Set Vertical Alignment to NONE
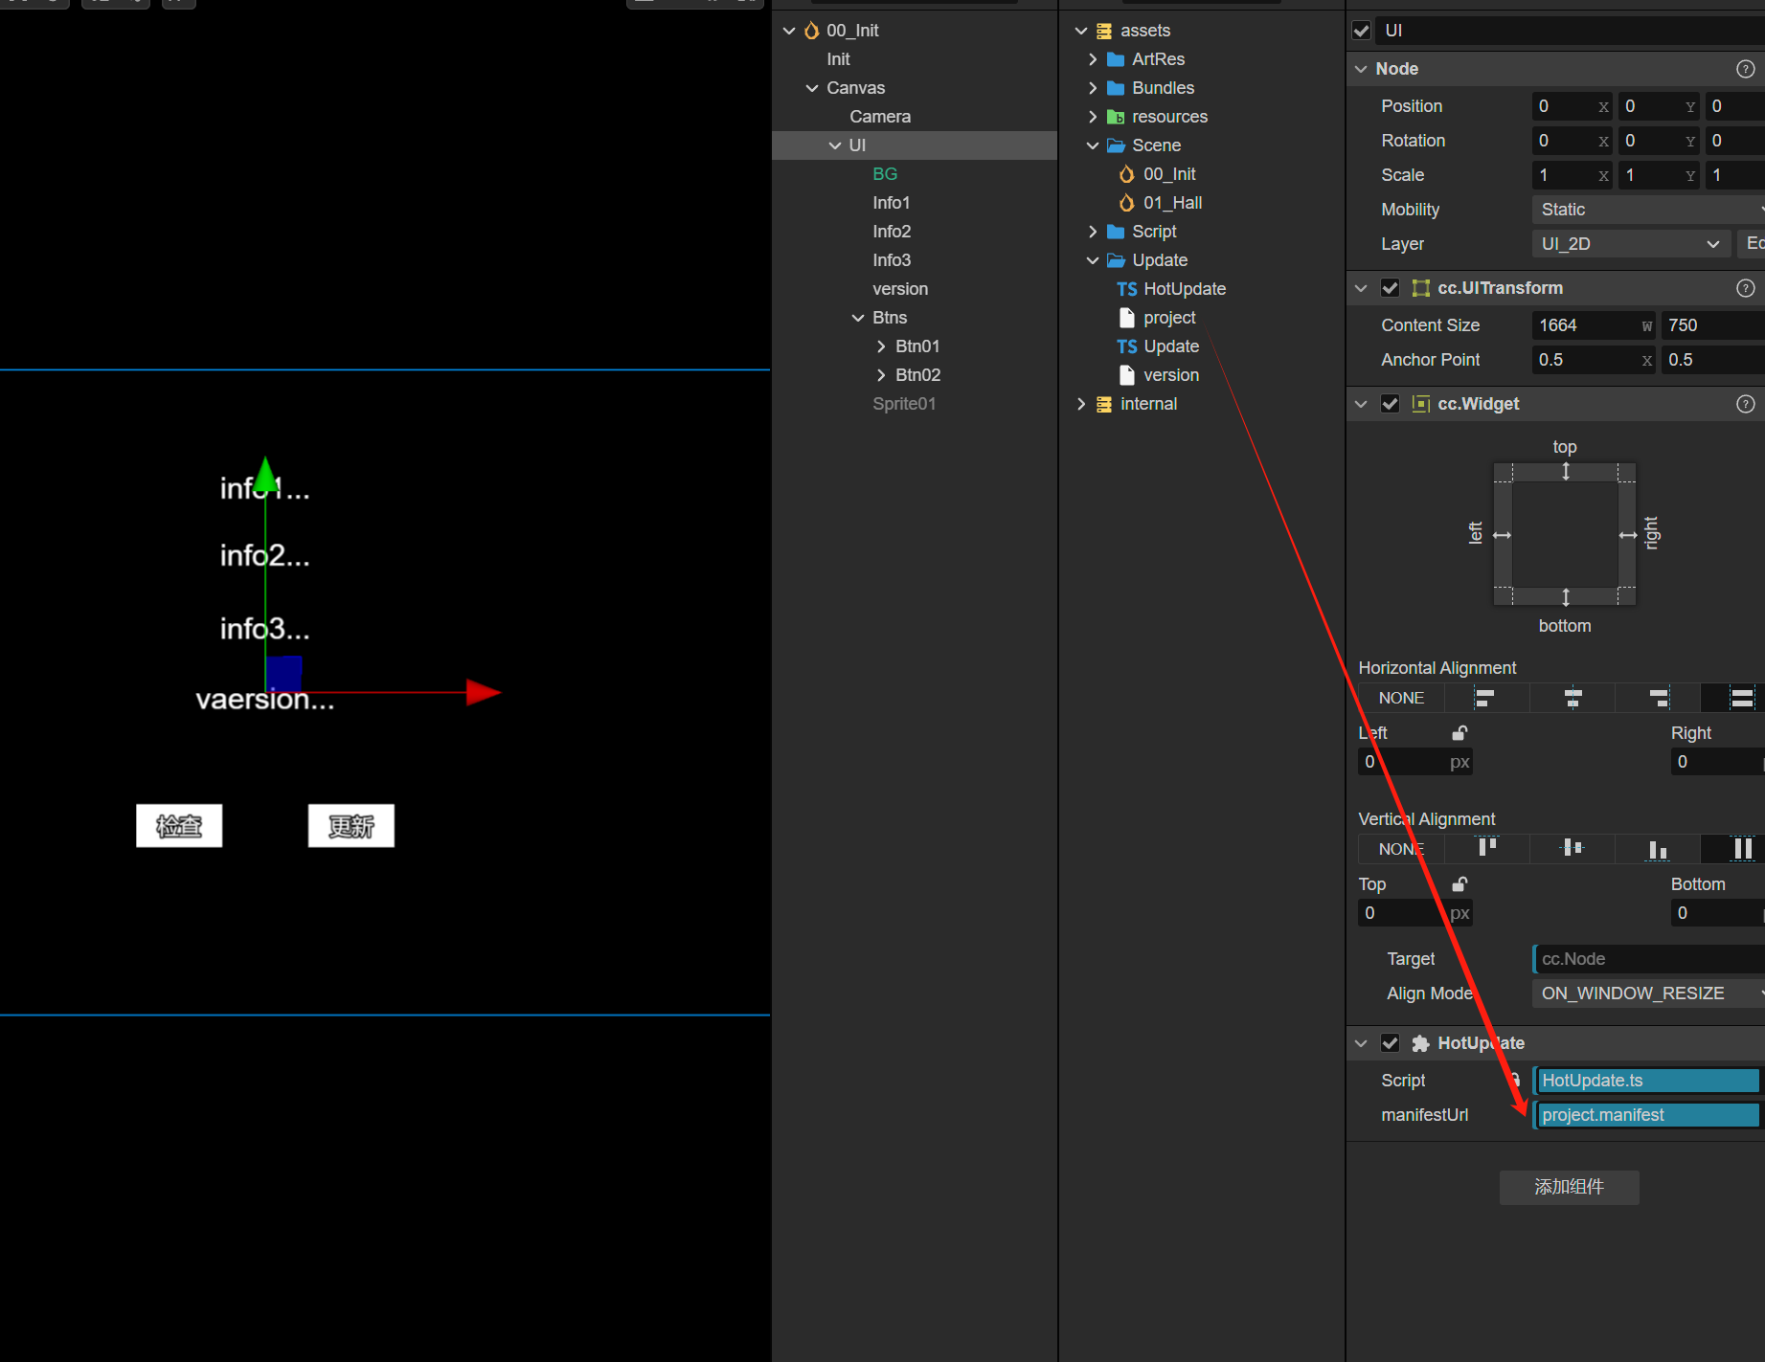 (1401, 849)
